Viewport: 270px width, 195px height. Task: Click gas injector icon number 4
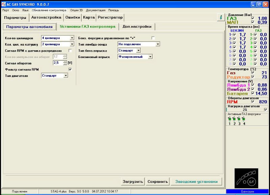[x=243, y=119]
